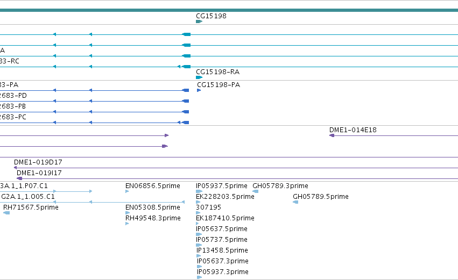
Task: Select the CG15198 gene arrow glyph
Action: coord(199,21)
